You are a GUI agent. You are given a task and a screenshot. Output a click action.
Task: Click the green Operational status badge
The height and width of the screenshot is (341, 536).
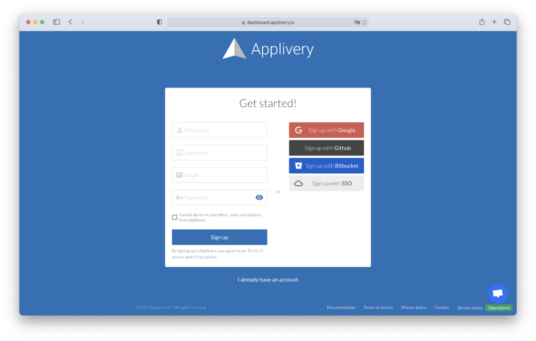click(x=499, y=308)
